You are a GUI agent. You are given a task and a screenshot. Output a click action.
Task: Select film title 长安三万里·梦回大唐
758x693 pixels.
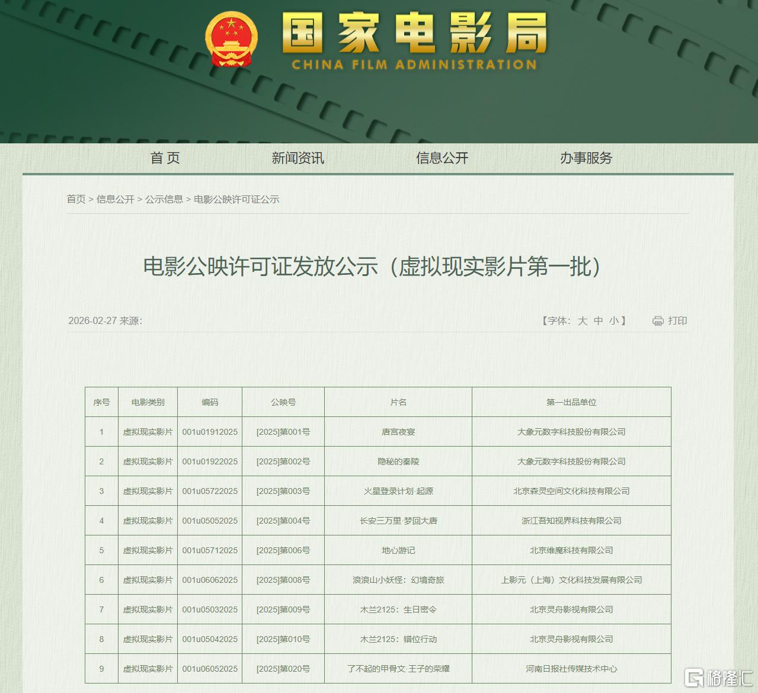tap(398, 521)
